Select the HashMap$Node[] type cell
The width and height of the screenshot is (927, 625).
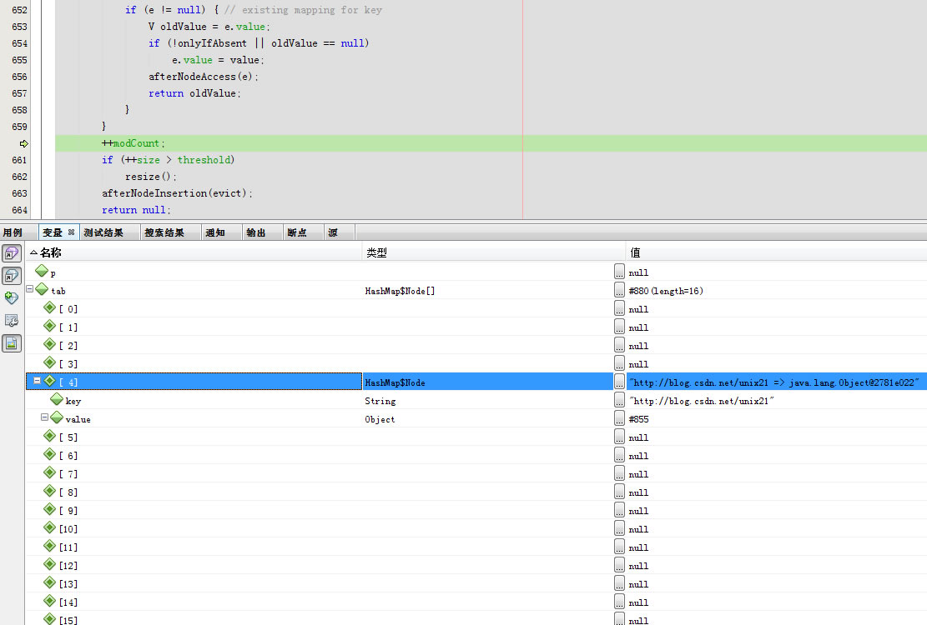(400, 291)
